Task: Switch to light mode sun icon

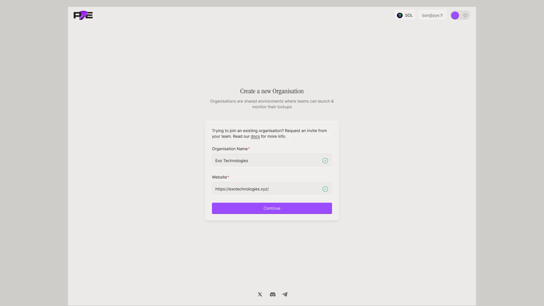Action: [x=465, y=15]
